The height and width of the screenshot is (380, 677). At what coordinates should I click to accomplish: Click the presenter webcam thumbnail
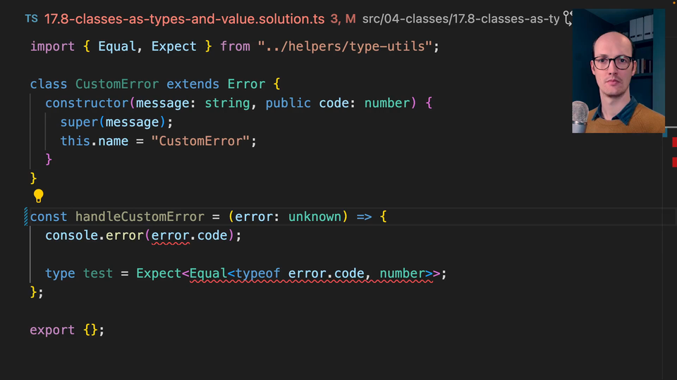618,71
